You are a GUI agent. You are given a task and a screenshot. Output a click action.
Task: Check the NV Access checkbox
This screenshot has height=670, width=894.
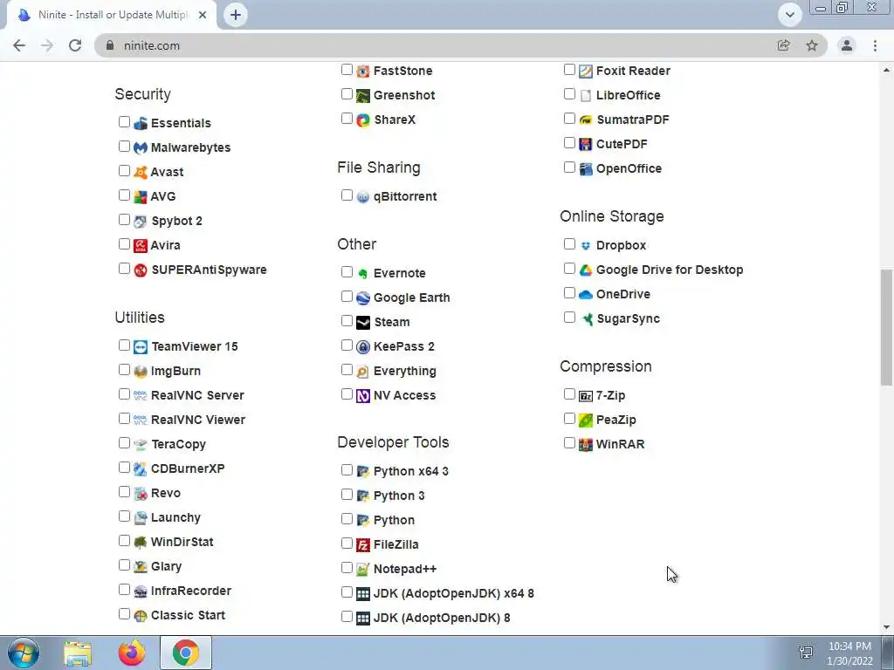tap(347, 393)
